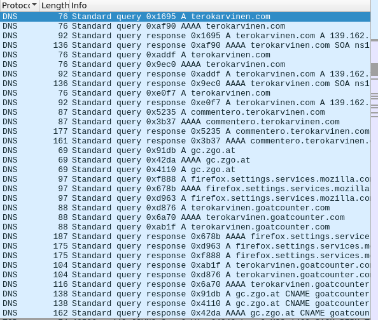Select query 0x42da AAAA gc.zgo.at row
Screen dimensions: 378x320
click(185, 160)
